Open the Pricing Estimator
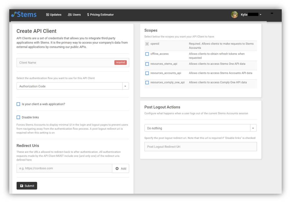This screenshot has width=291, height=203. point(100,14)
